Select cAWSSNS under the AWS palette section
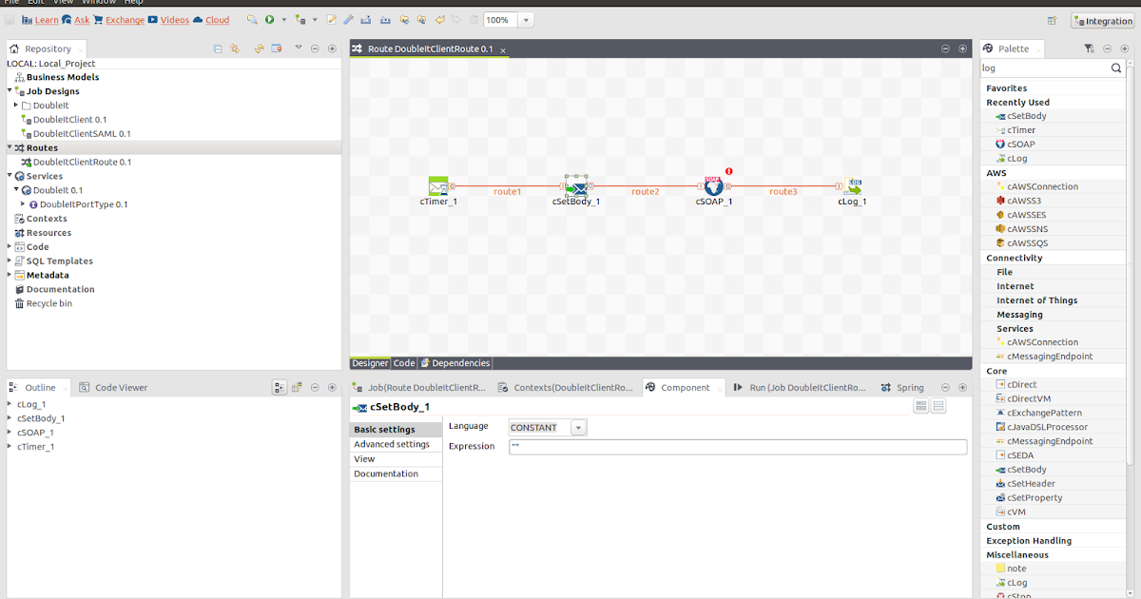 (1021, 228)
